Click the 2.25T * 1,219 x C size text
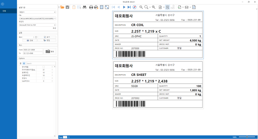The width and height of the screenshot is (258, 139). 146,32
